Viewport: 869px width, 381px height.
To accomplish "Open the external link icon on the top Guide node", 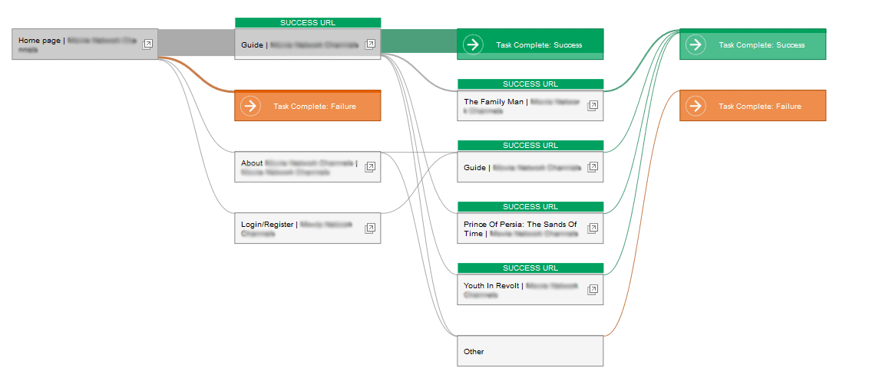I will pos(370,44).
